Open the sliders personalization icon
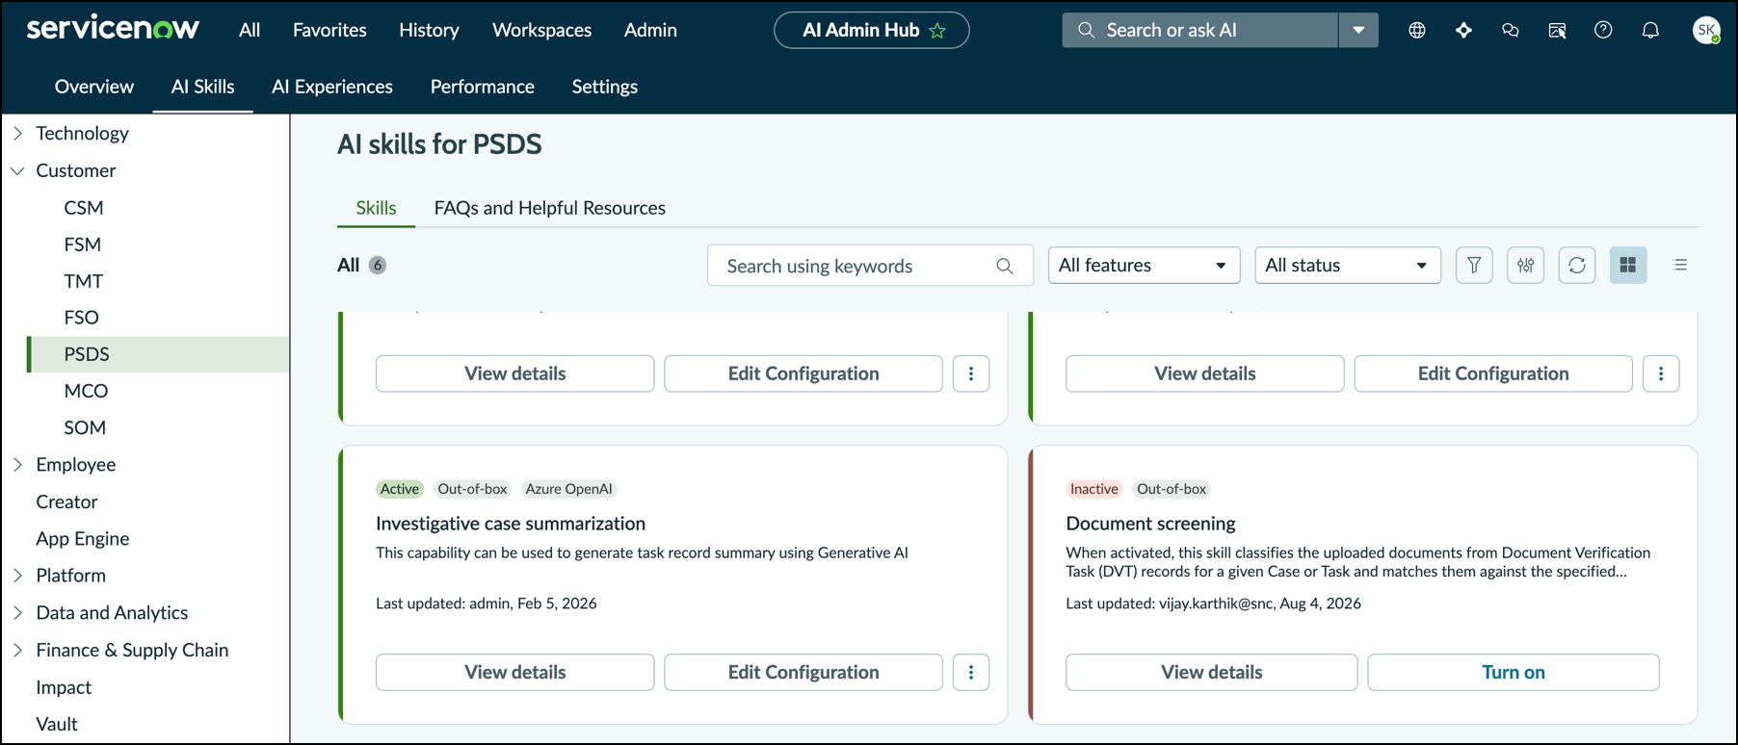 pos(1525,265)
